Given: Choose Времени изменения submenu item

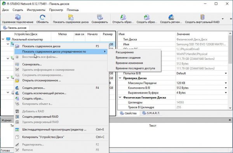Looking at the screenshot, I should (134, 63).
